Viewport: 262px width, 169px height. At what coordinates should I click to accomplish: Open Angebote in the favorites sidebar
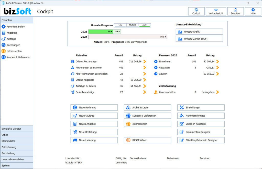[12, 33]
